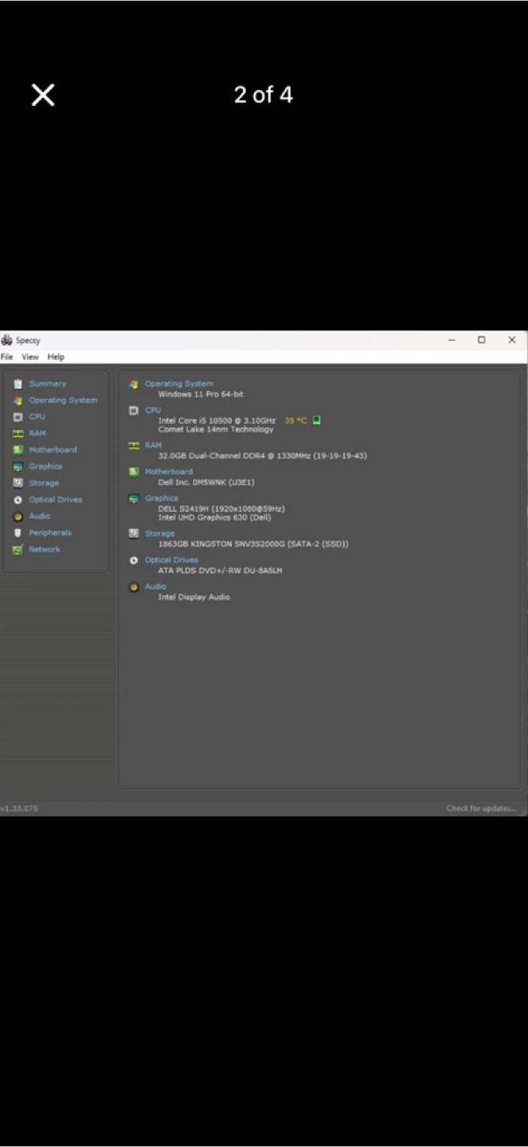The width and height of the screenshot is (528, 1147).
Task: Click the CPU sidebar icon
Action: click(x=18, y=417)
